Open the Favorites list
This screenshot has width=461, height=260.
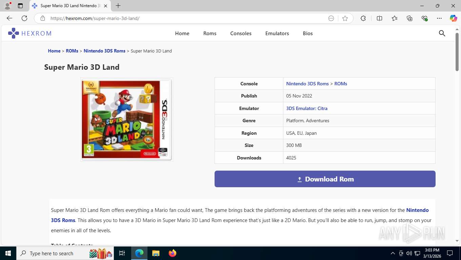coord(395,18)
